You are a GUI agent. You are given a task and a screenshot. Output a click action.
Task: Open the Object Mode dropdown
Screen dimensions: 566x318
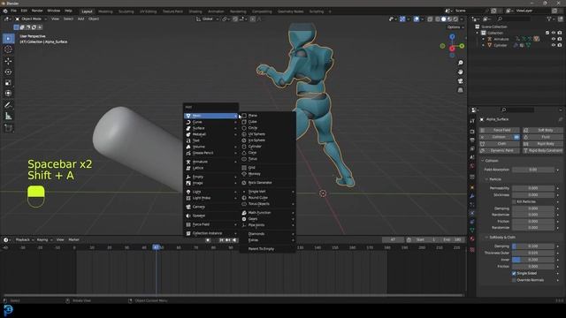(31, 19)
